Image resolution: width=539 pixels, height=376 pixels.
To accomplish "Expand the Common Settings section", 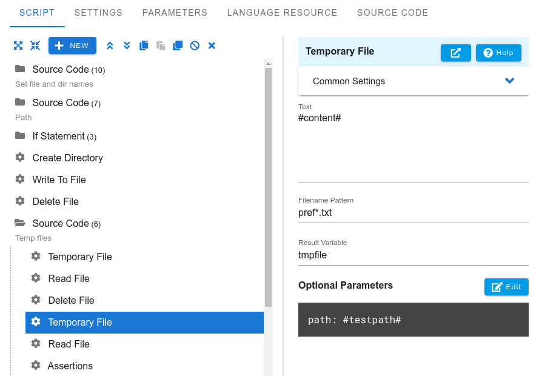I will (x=509, y=81).
